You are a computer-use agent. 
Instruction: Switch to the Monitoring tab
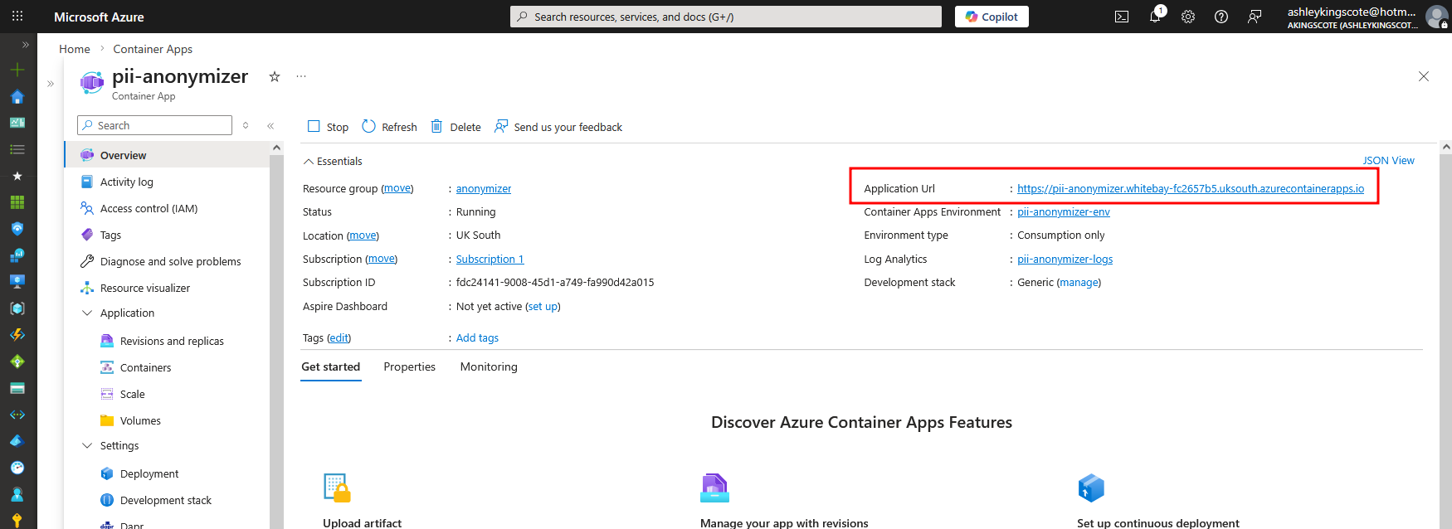489,366
